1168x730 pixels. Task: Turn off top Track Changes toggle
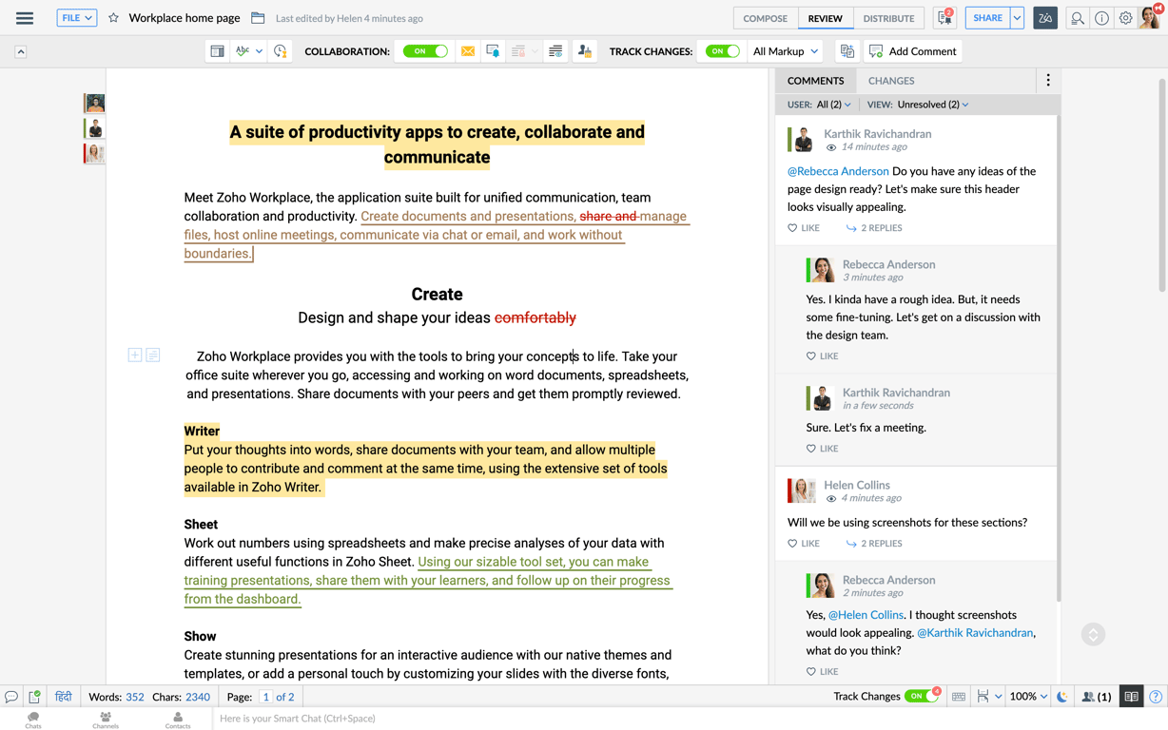pyautogui.click(x=722, y=51)
